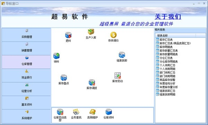Open the 库存盘点 inventory count icon
The width and height of the screenshot is (208, 125).
tap(64, 78)
